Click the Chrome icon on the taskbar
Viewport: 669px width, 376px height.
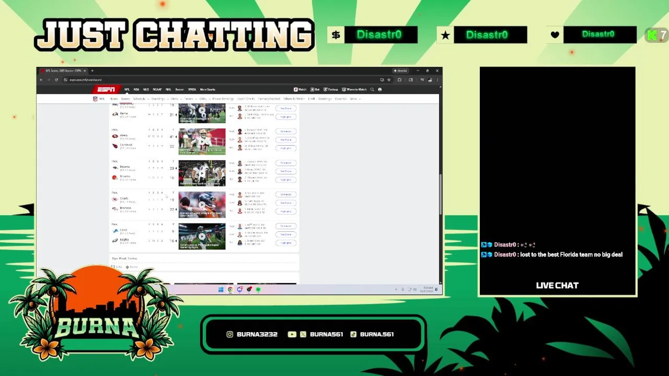pyautogui.click(x=230, y=289)
